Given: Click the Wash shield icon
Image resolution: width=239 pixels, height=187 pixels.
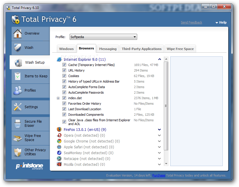Looking at the screenshot, I should pyautogui.click(x=17, y=47).
